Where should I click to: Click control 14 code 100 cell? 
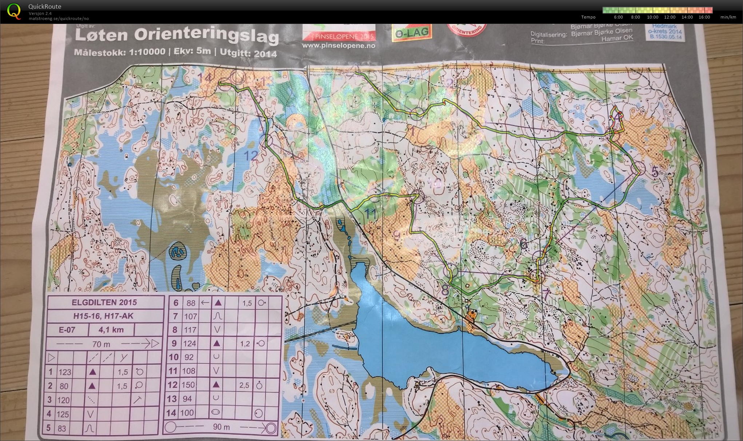coord(187,413)
